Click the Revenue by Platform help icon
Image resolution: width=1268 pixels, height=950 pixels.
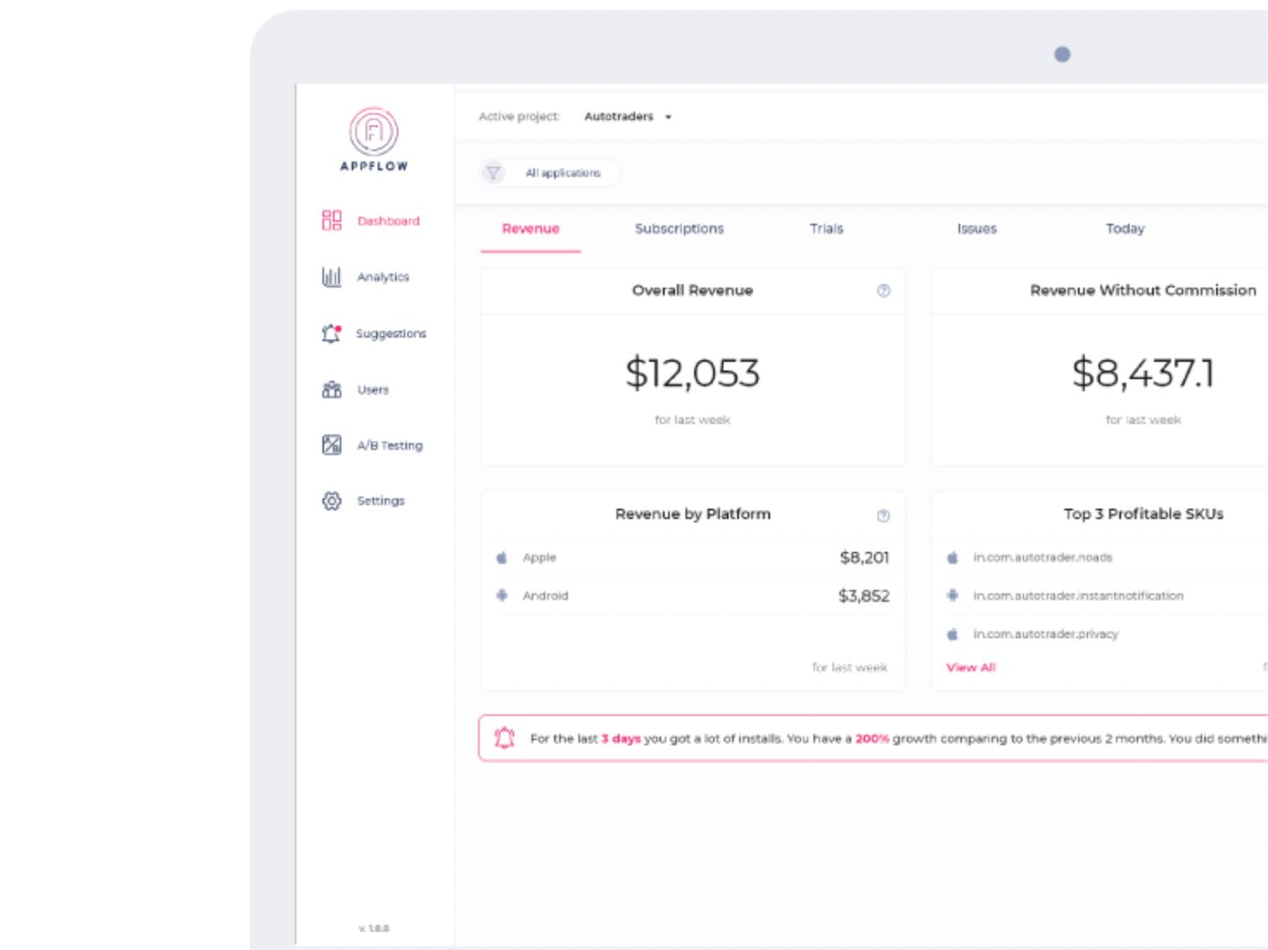point(883,516)
